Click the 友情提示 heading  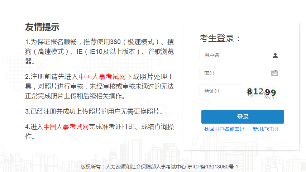tap(42, 27)
